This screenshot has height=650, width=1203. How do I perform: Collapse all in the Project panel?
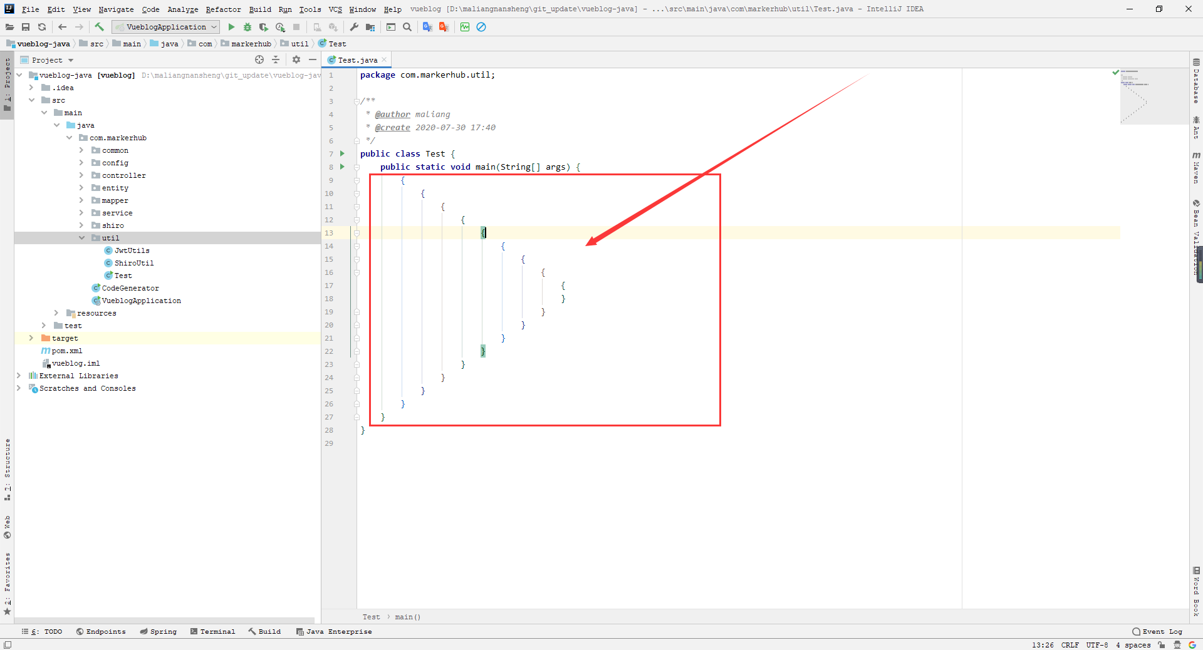coord(276,59)
